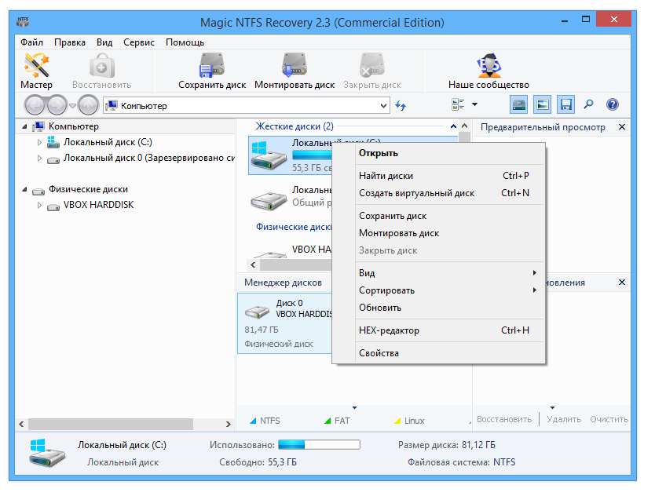Close the Предварительный просмотр panel

pyautogui.click(x=622, y=127)
